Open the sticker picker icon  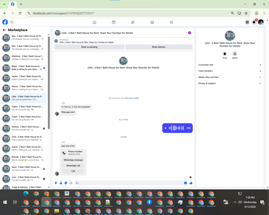pyautogui.click(x=66, y=183)
